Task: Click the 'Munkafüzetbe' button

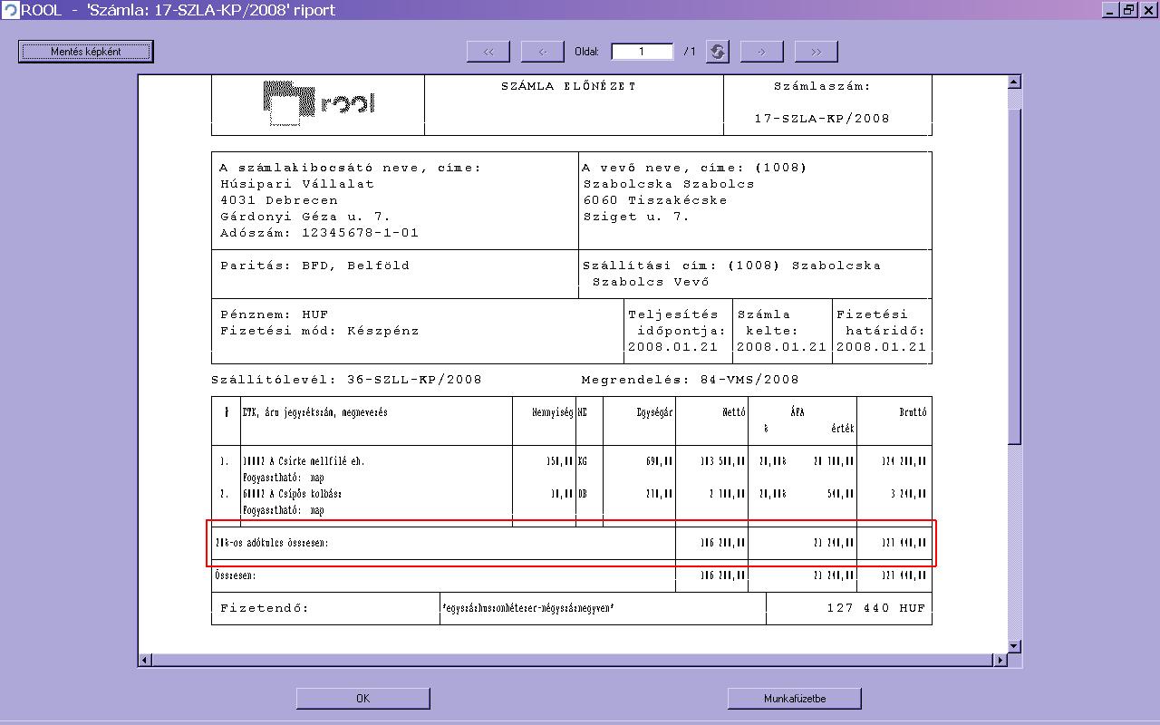Action: pyautogui.click(x=794, y=698)
